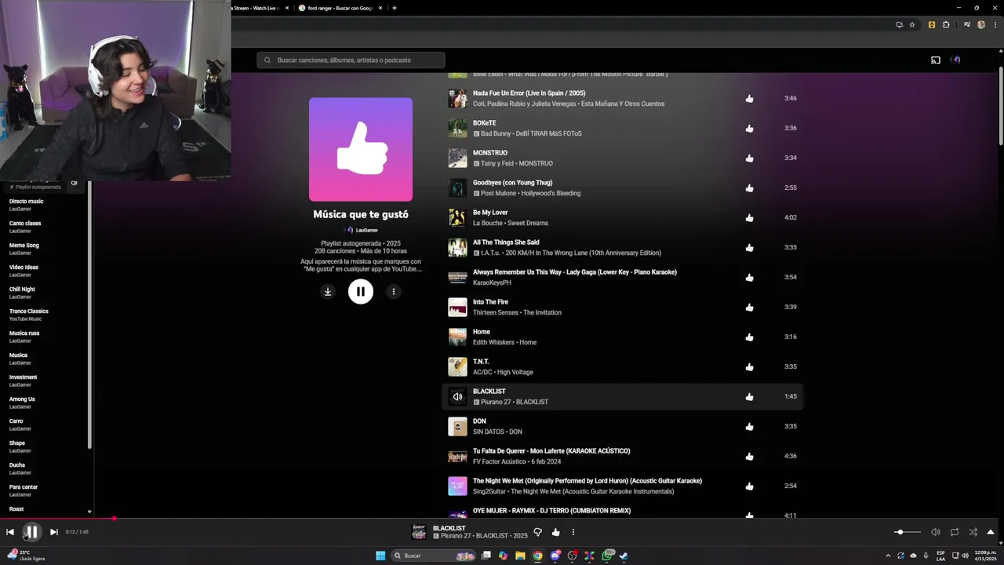
Task: Click the taskbar Buscar search box
Action: (434, 556)
